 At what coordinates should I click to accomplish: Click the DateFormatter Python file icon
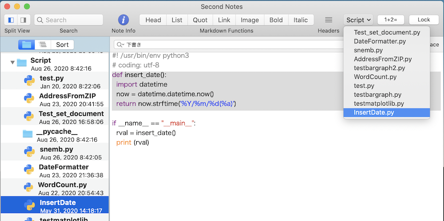(30, 169)
